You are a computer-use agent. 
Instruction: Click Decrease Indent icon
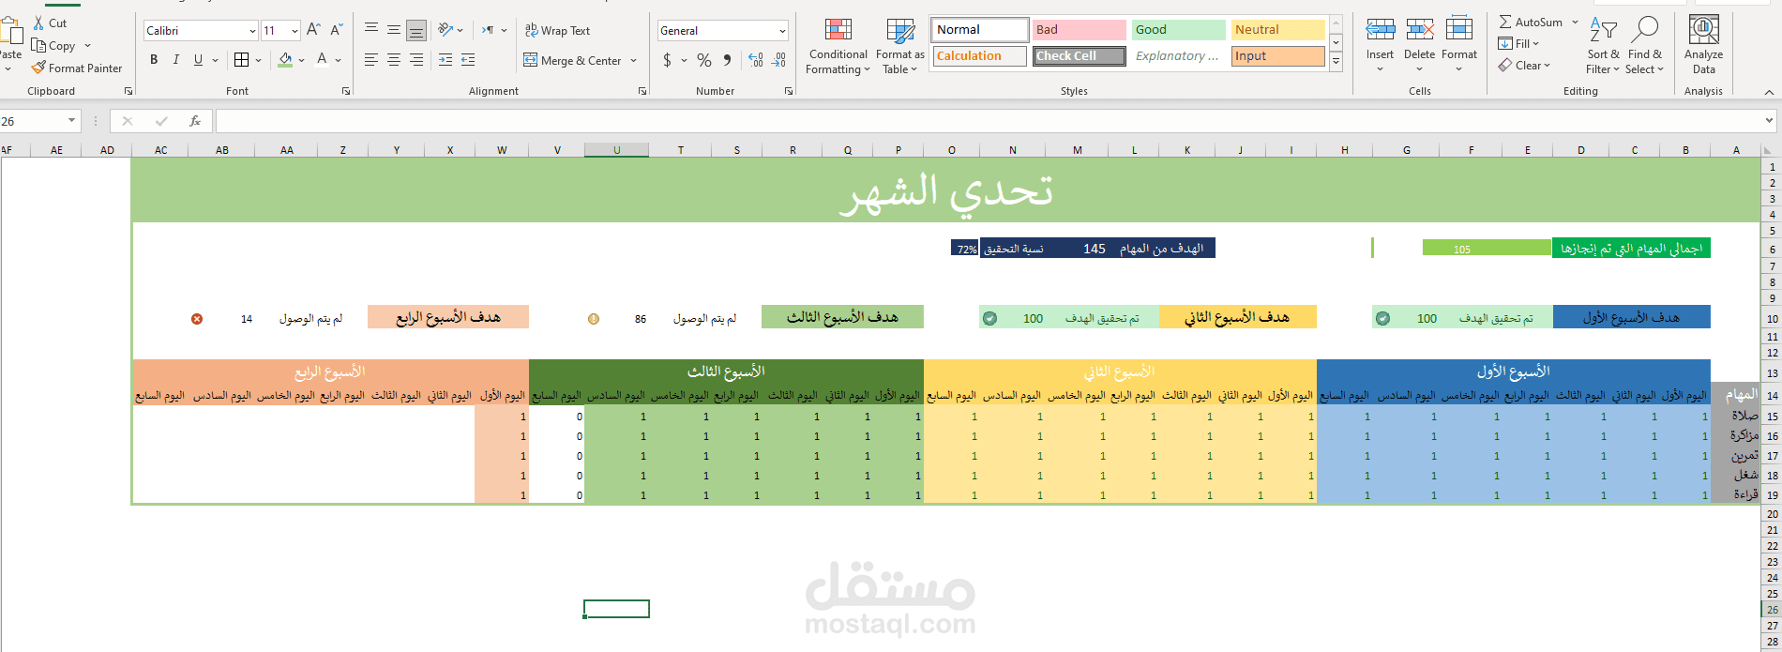pyautogui.click(x=445, y=59)
